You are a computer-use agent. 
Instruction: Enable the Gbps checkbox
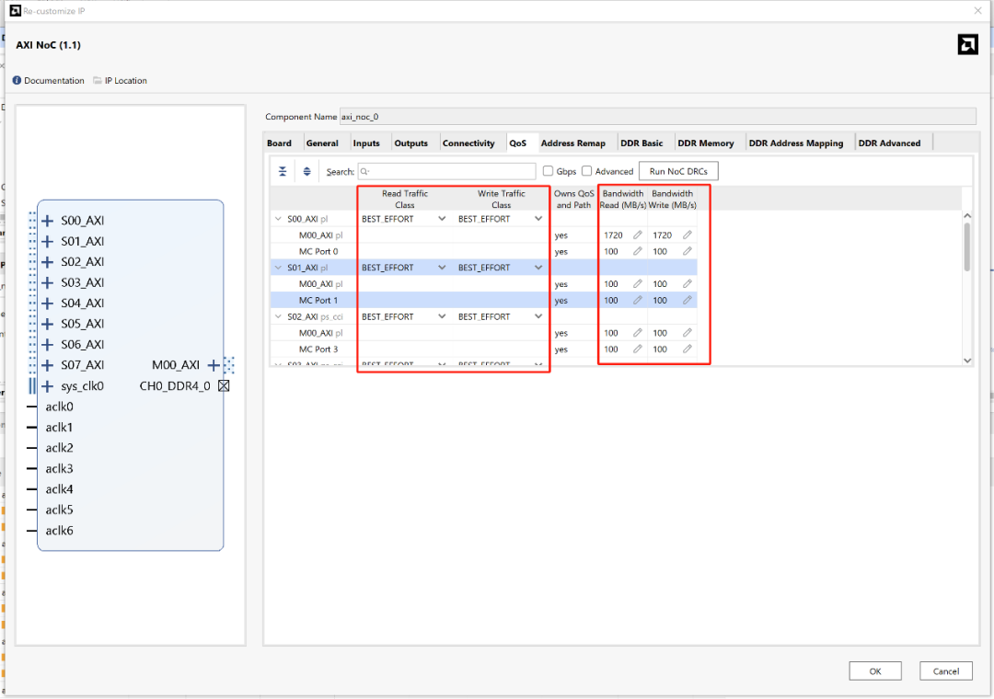point(549,171)
